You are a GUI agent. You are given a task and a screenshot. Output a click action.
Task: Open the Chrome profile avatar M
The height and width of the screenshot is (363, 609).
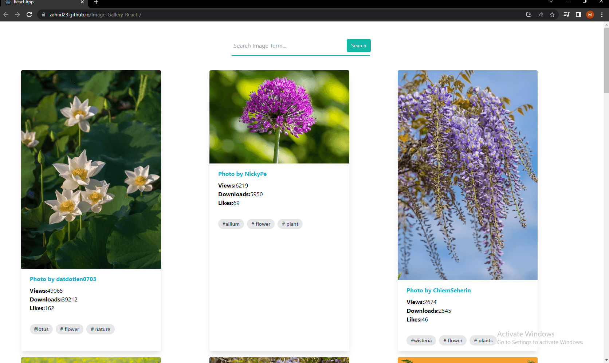coord(590,15)
